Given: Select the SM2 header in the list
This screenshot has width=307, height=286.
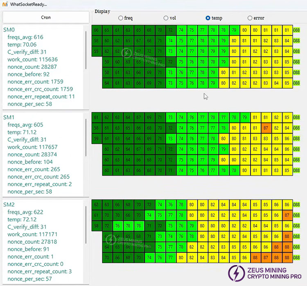Looking at the screenshot, I should point(9,204).
